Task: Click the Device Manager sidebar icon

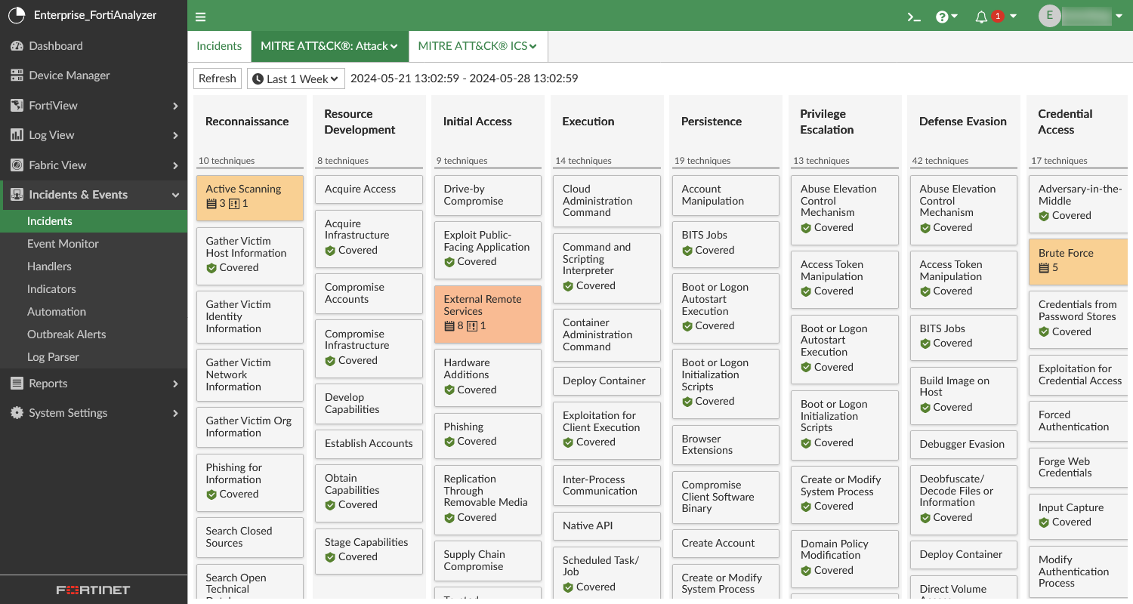Action: point(17,75)
